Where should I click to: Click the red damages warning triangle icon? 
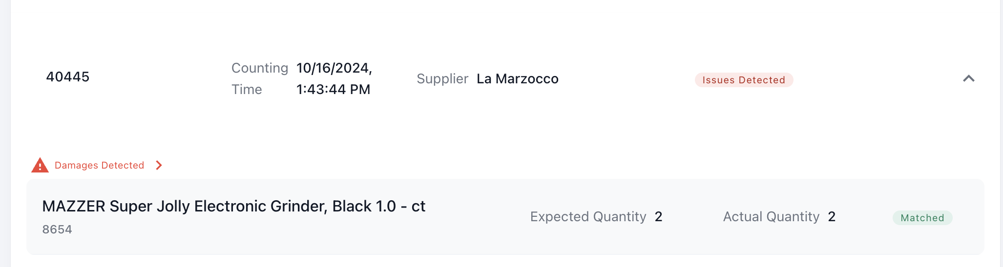40,165
